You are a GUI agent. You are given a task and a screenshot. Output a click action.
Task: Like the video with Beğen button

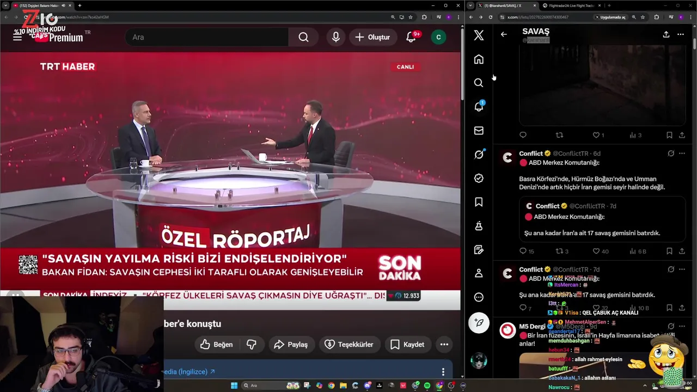coord(217,344)
